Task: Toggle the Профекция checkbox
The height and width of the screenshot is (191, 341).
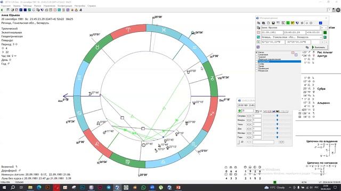Action: [x=257, y=68]
